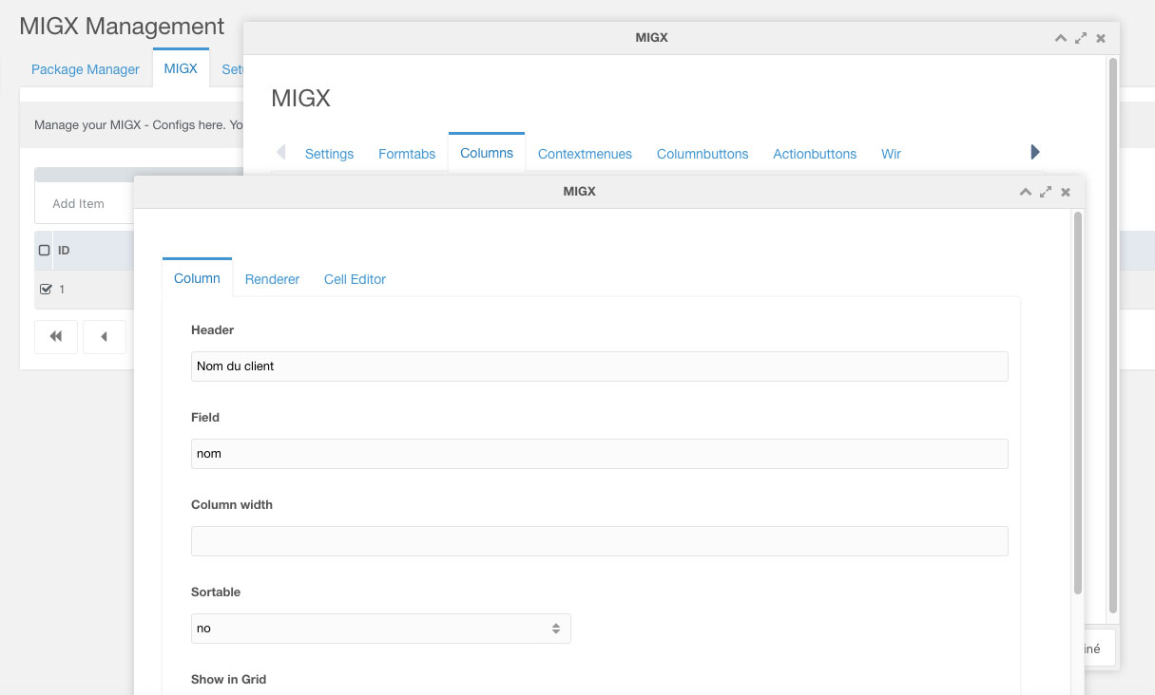Viewport: 1155px width, 695px height.
Task: Select the MIGX tab in MIGX Management
Action: (181, 68)
